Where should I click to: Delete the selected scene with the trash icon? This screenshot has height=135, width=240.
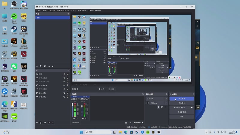(x=40, y=66)
